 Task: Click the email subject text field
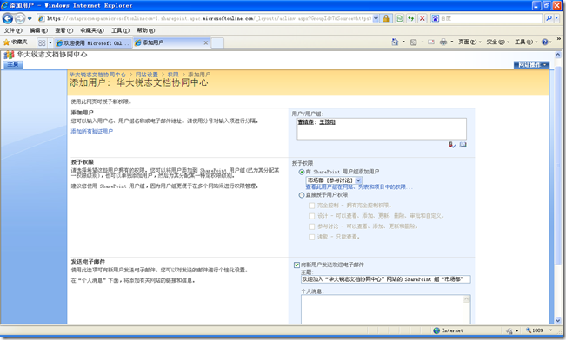[x=385, y=279]
